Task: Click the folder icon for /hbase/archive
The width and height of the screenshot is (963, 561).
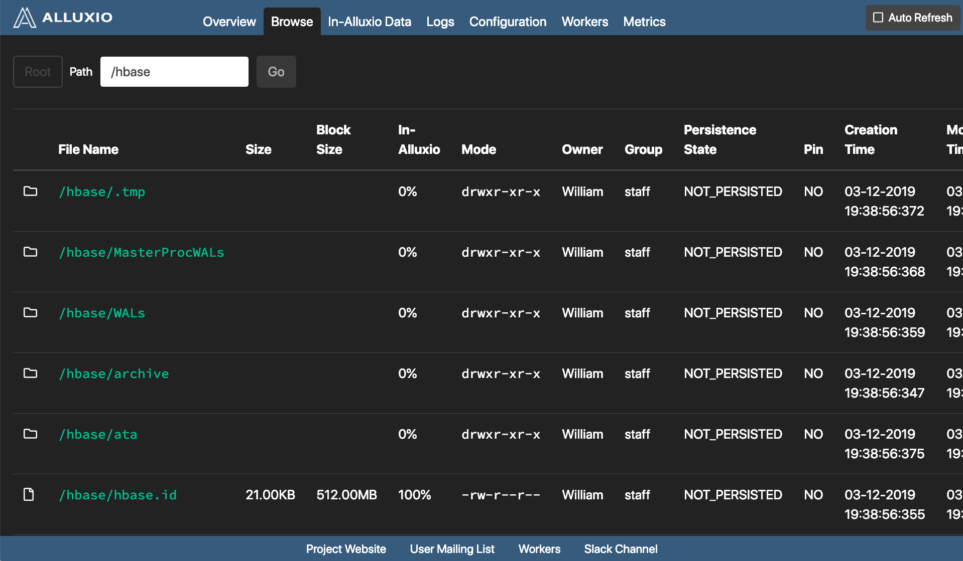Action: [31, 373]
